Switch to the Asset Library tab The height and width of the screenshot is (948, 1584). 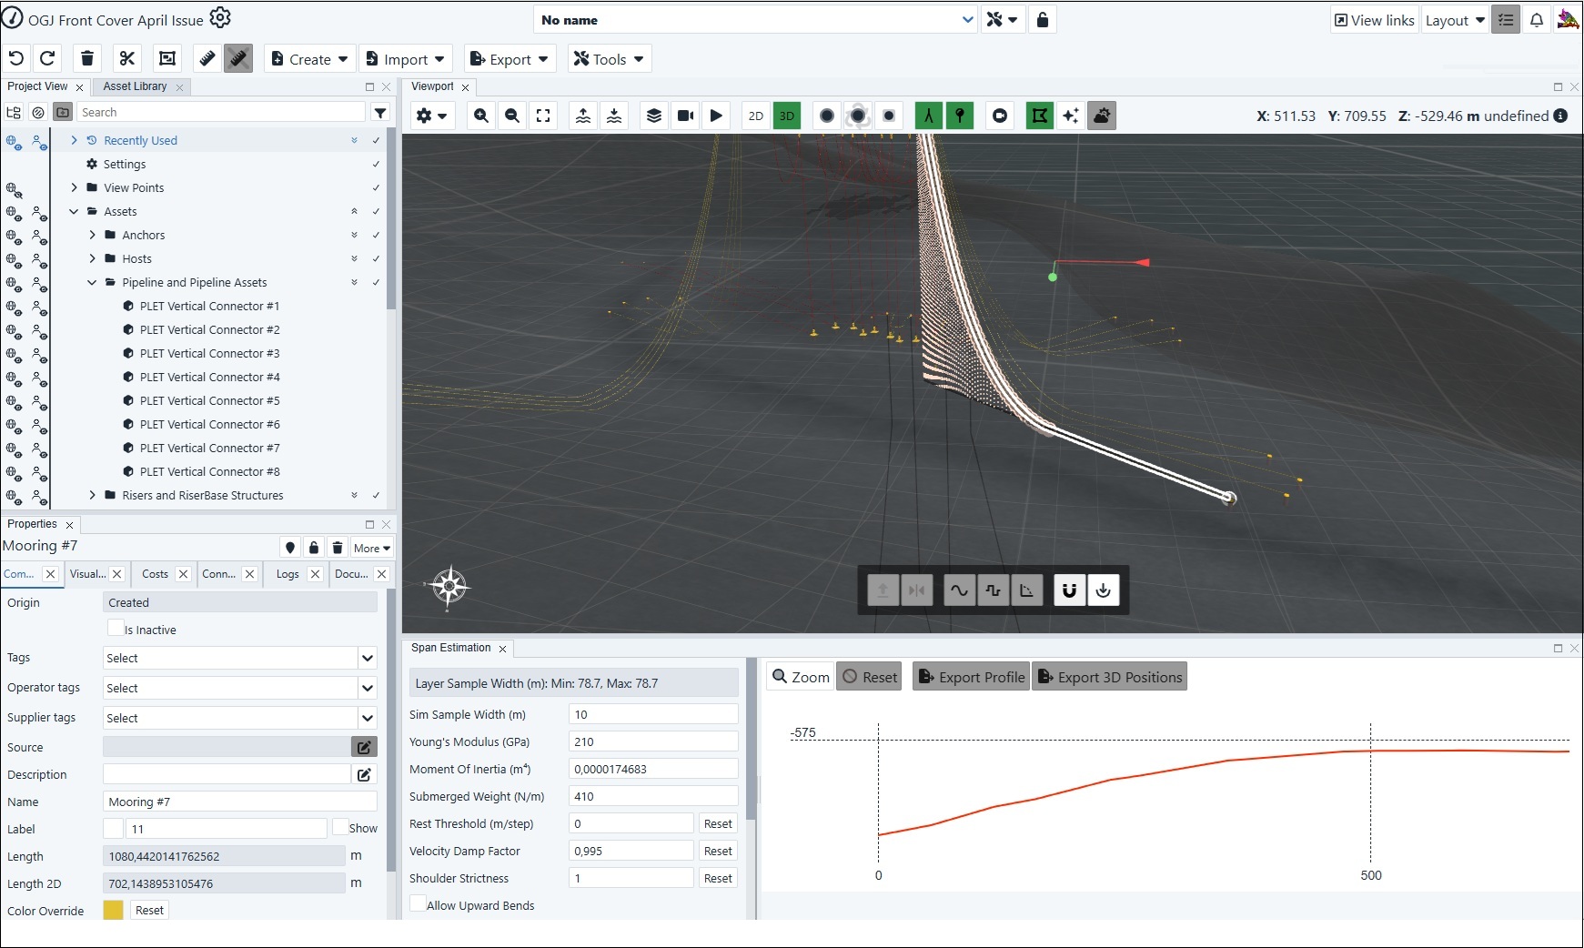coord(135,86)
